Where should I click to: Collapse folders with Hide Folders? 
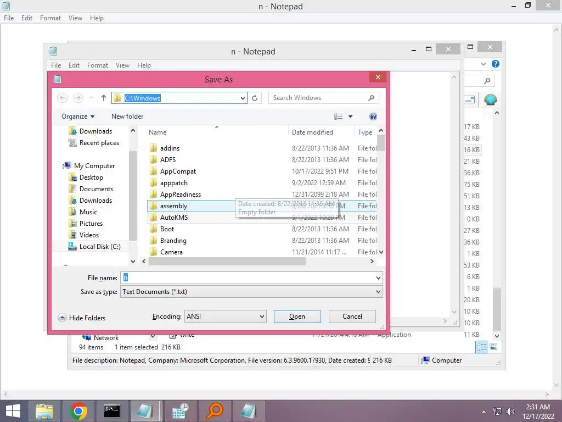point(82,318)
